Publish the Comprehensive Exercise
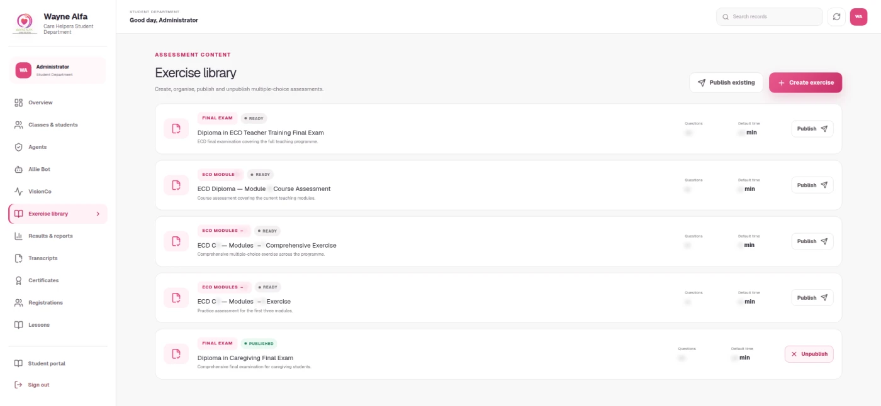This screenshot has width=881, height=406. (x=812, y=241)
